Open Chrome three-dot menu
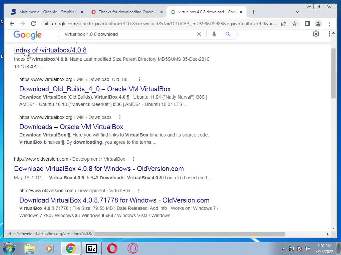This screenshot has width=341, height=255. [x=329, y=24]
